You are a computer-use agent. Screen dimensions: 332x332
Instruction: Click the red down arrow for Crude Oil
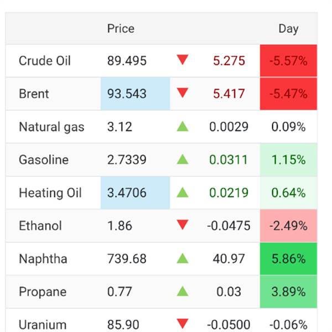point(183,60)
